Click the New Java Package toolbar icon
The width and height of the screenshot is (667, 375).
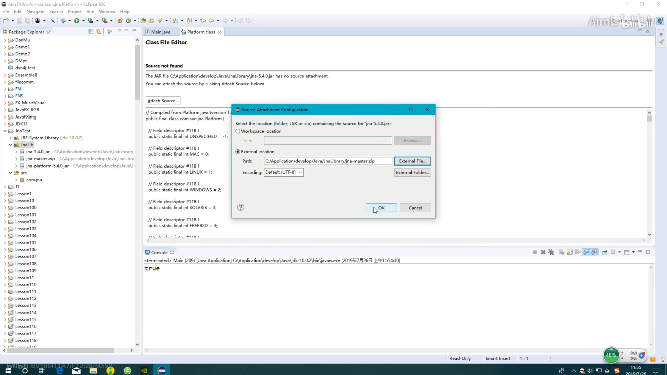(120, 21)
